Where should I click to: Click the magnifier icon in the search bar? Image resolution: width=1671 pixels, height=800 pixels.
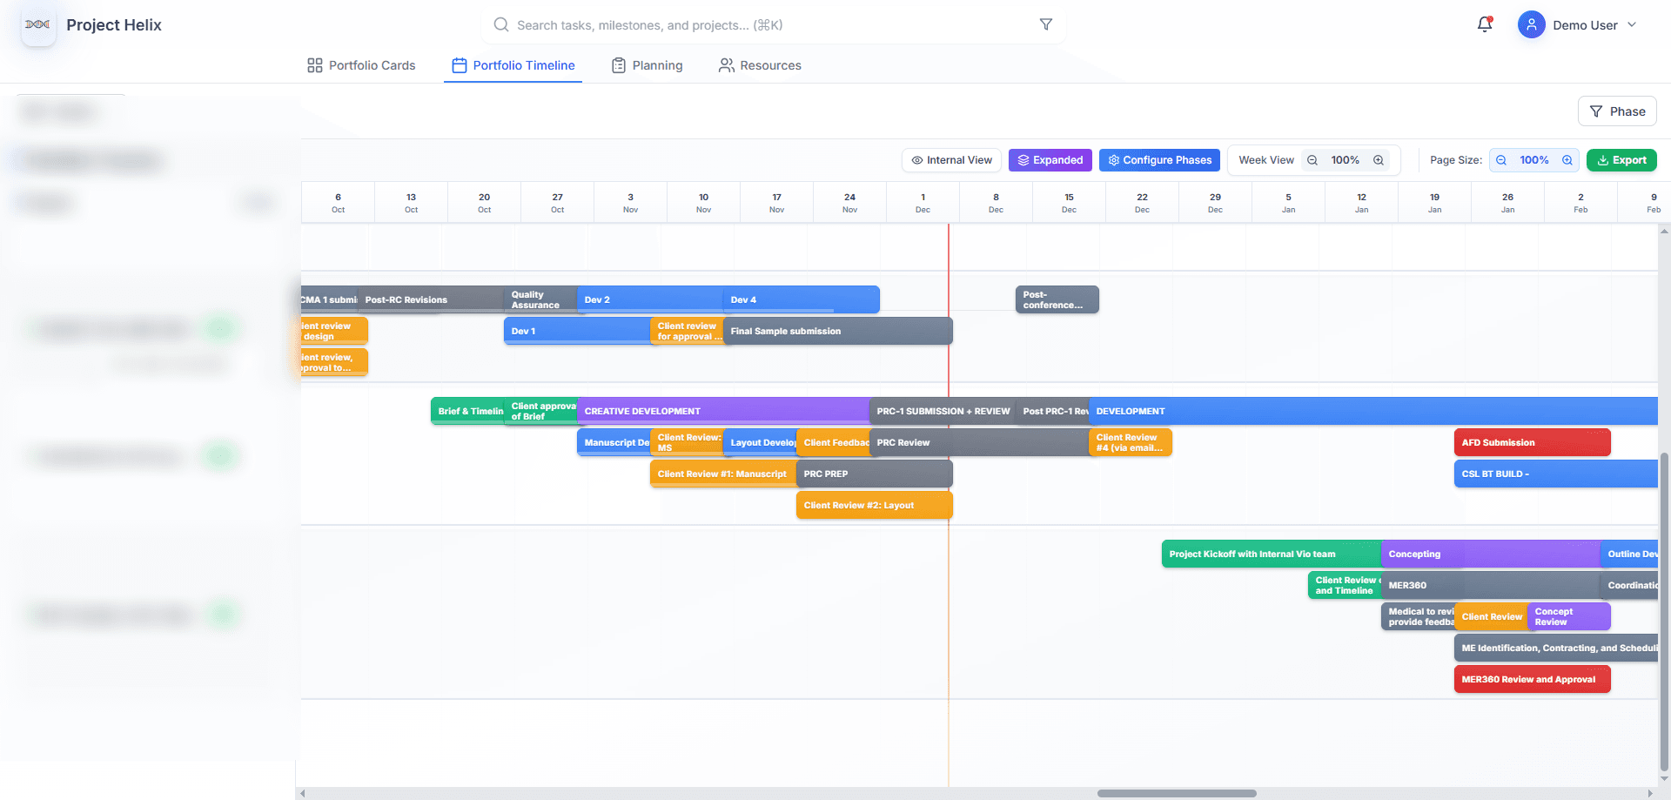(501, 24)
